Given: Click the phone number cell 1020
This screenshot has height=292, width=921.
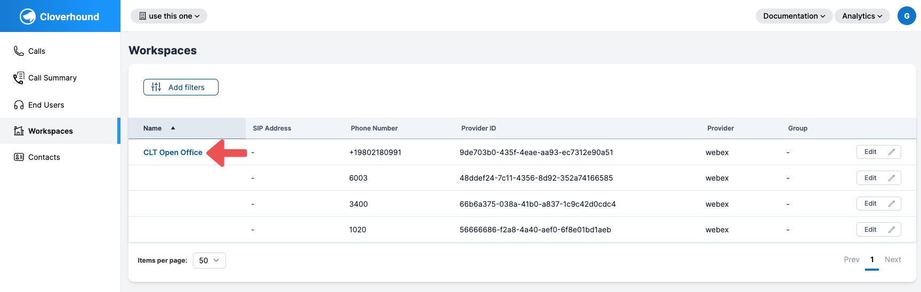Looking at the screenshot, I should [358, 230].
